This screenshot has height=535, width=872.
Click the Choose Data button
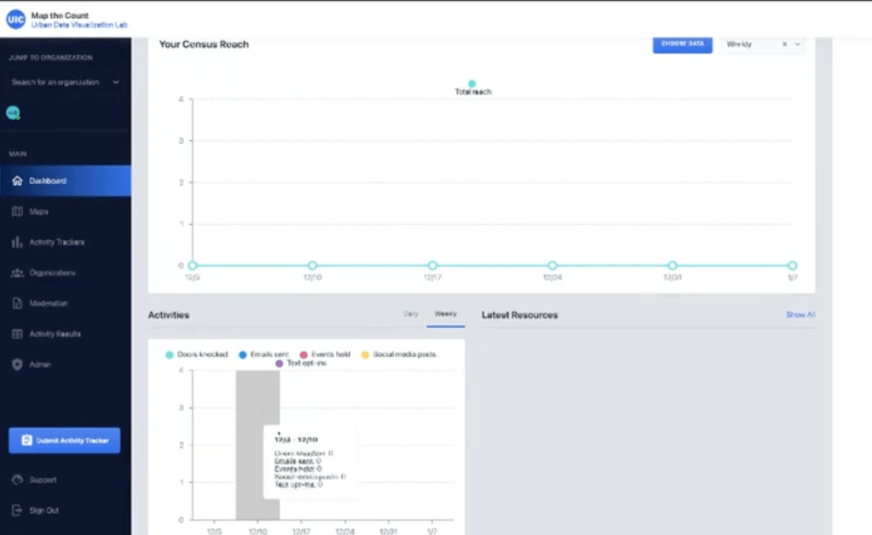coord(682,43)
